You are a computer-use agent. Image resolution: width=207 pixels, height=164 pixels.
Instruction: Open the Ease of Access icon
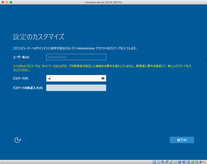(18, 140)
